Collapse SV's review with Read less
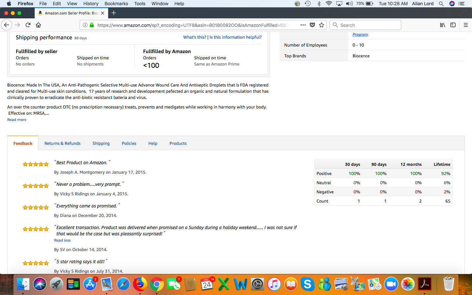 tap(62, 240)
